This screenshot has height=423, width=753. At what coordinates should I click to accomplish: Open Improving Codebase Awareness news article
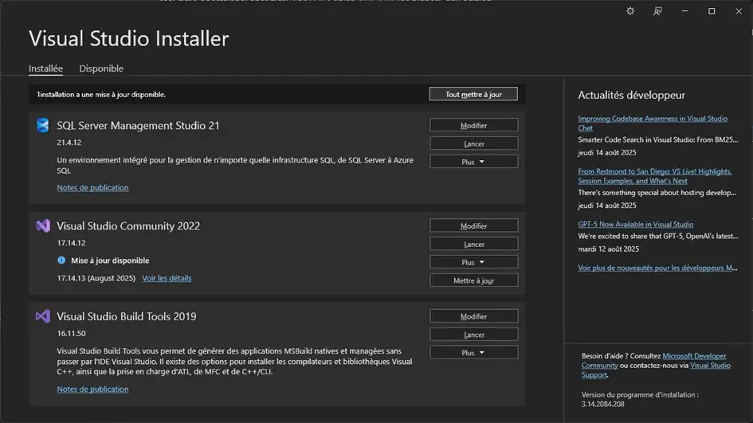(x=652, y=123)
